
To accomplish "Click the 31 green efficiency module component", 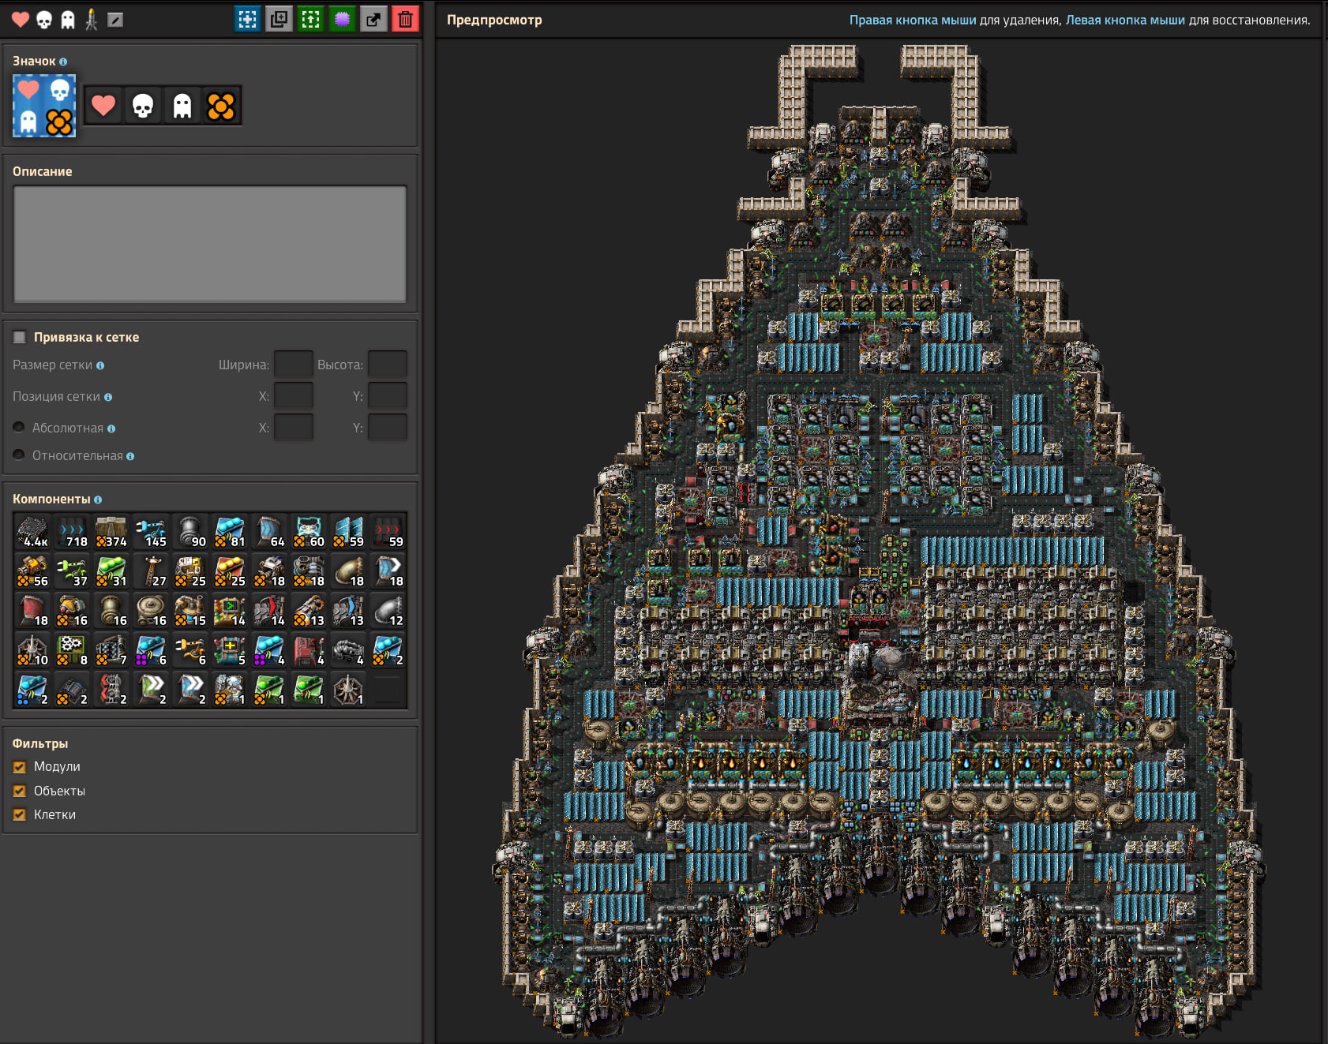I will pyautogui.click(x=111, y=571).
